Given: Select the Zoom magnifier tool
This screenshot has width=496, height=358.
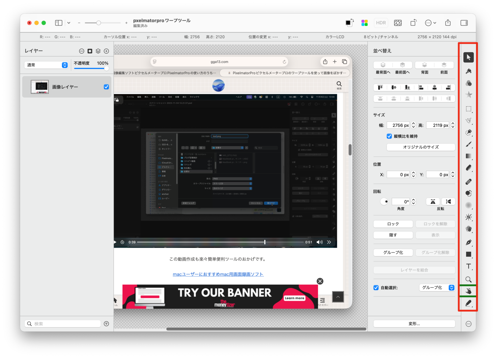Looking at the screenshot, I should [468, 279].
